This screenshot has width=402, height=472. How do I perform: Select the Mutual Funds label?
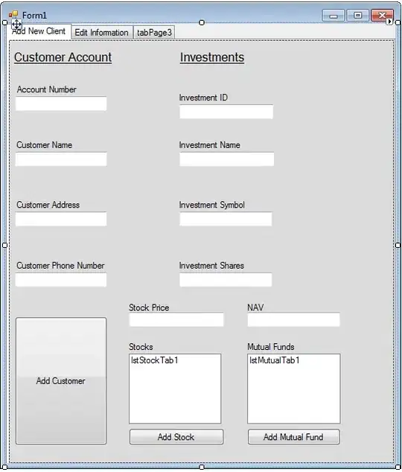click(271, 347)
